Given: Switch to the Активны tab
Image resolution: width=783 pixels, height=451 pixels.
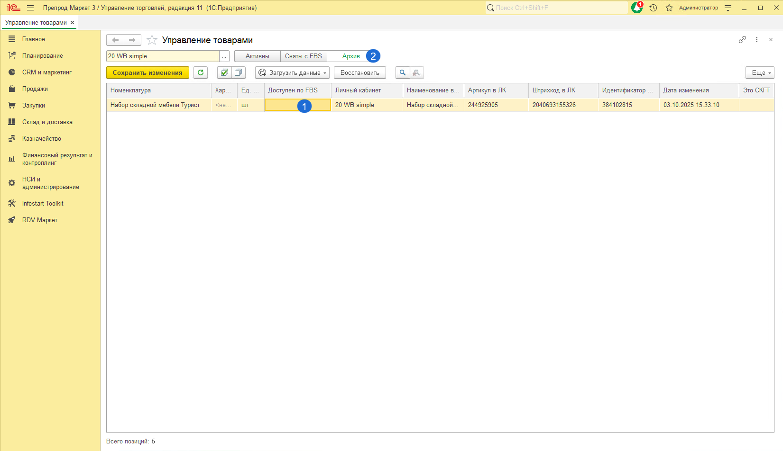Looking at the screenshot, I should click(x=257, y=56).
